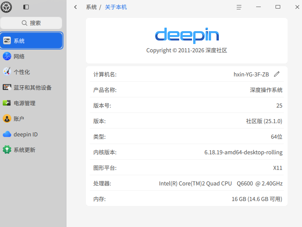Image resolution: width=302 pixels, height=227 pixels.
Task: Open deepin ID settings
Action: point(31,134)
